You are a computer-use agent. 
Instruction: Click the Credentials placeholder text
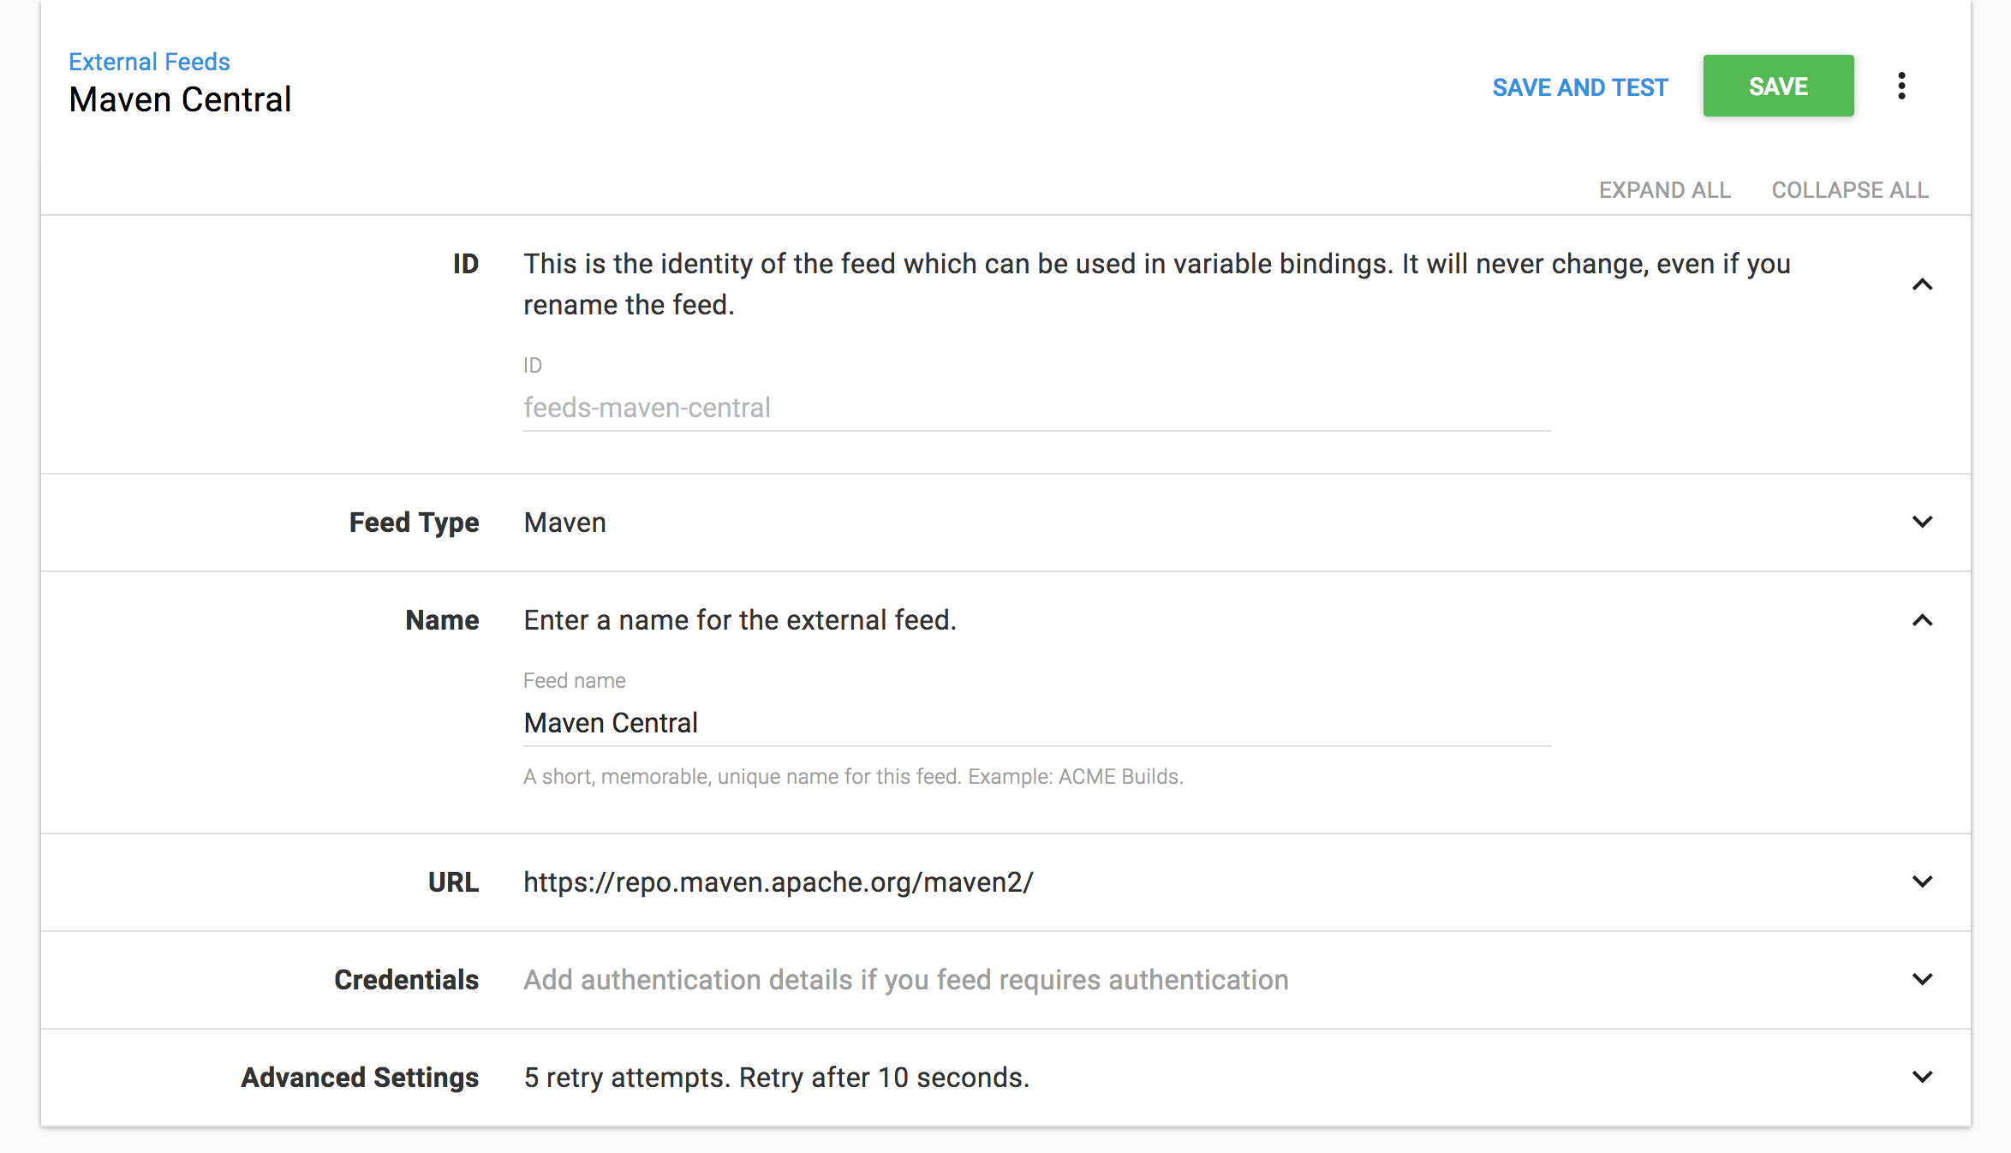905,979
